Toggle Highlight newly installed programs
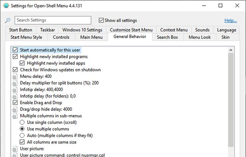 pyautogui.click(x=15, y=57)
